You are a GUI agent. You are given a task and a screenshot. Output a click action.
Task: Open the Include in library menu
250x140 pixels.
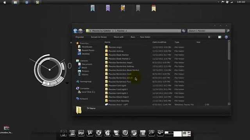[99, 37]
